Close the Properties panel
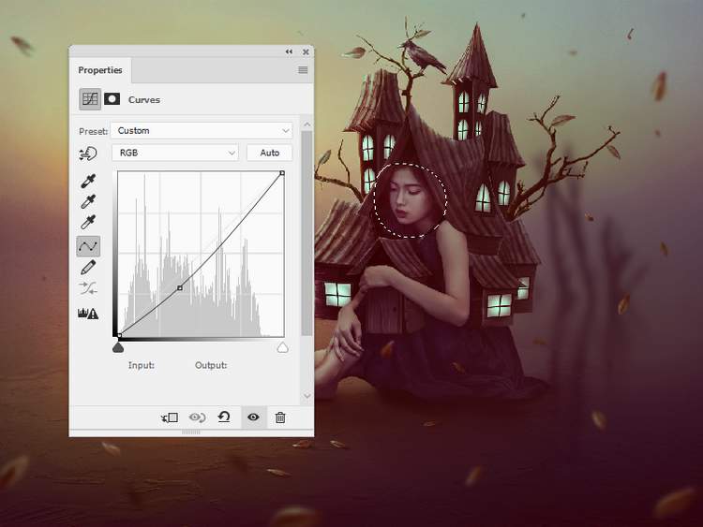Image resolution: width=703 pixels, height=527 pixels. point(306,51)
